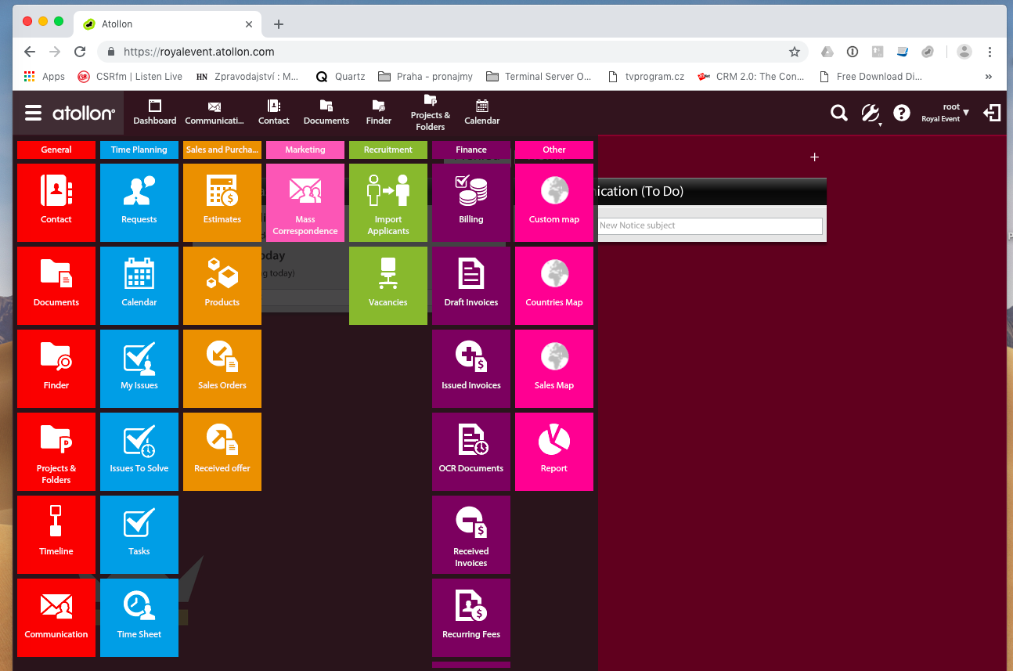The height and width of the screenshot is (671, 1013).
Task: Show hidden bookmarks overflow chevron
Action: (989, 77)
